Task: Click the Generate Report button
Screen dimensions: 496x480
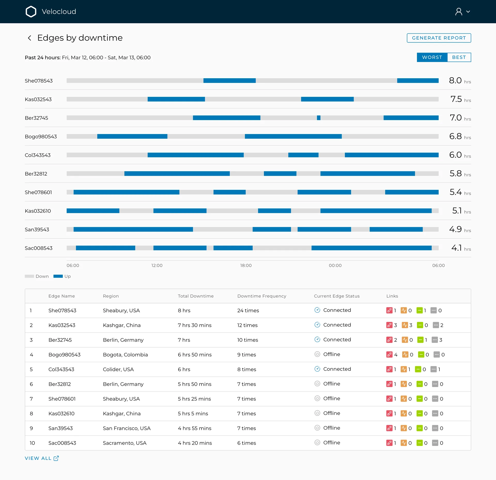Action: pyautogui.click(x=439, y=38)
